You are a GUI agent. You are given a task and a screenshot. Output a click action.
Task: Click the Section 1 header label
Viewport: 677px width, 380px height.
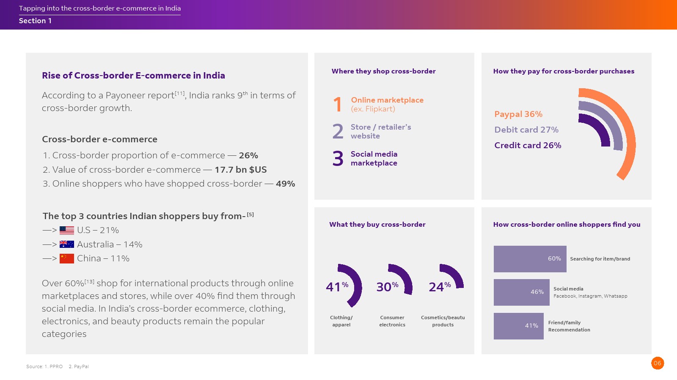point(35,21)
